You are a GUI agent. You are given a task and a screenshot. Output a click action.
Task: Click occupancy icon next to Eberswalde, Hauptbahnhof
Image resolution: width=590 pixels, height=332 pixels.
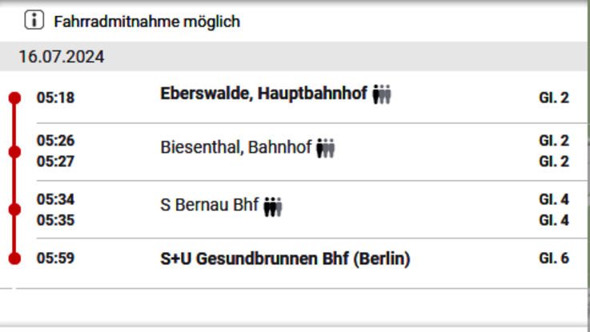point(382,94)
